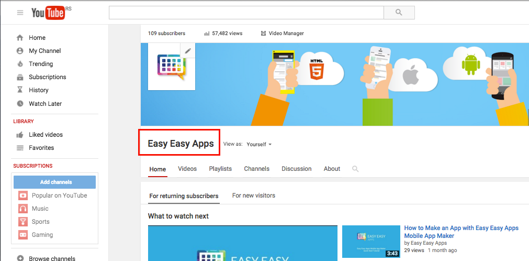The width and height of the screenshot is (529, 261).
Task: Click the pencil edit icon on channel avatar
Action: point(188,51)
